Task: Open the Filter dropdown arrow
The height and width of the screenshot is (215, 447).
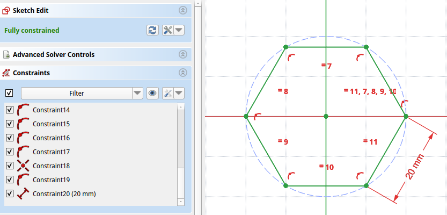Action: 138,93
